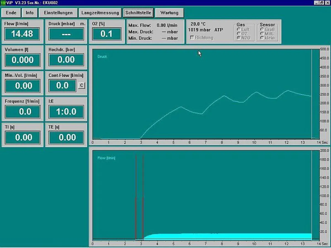Click the Schnittstelle button
The height and width of the screenshot is (248, 331).
[x=138, y=13]
